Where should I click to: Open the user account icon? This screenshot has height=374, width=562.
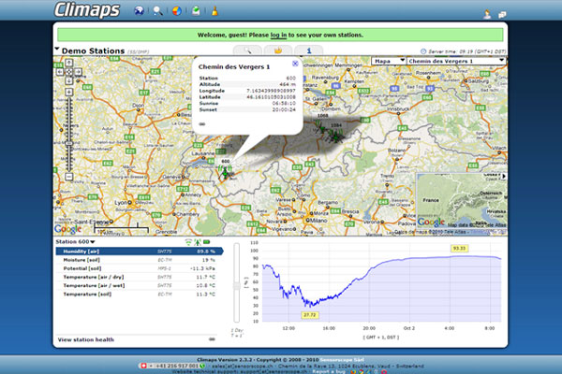click(x=487, y=14)
